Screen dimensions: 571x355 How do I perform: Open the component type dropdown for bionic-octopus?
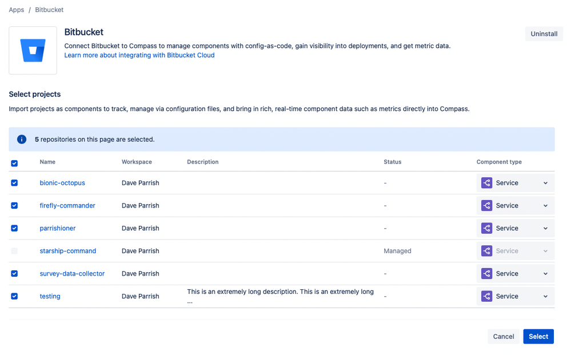516,183
